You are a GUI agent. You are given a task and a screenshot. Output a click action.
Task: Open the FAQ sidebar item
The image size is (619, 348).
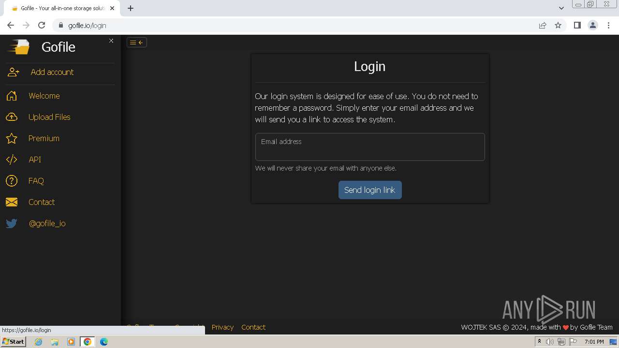coord(36,181)
